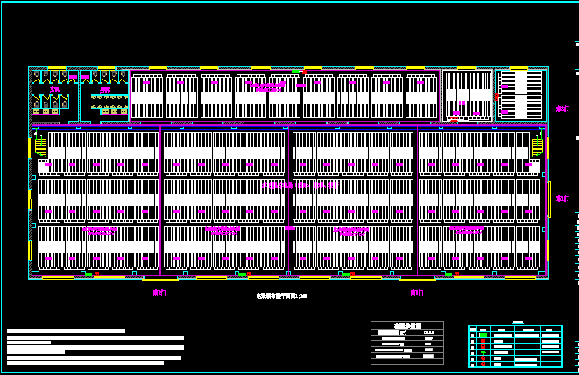Viewport: 579px width, 375px height.
Task: Click the yellow staircase symbol at right side
Action: [x=536, y=147]
